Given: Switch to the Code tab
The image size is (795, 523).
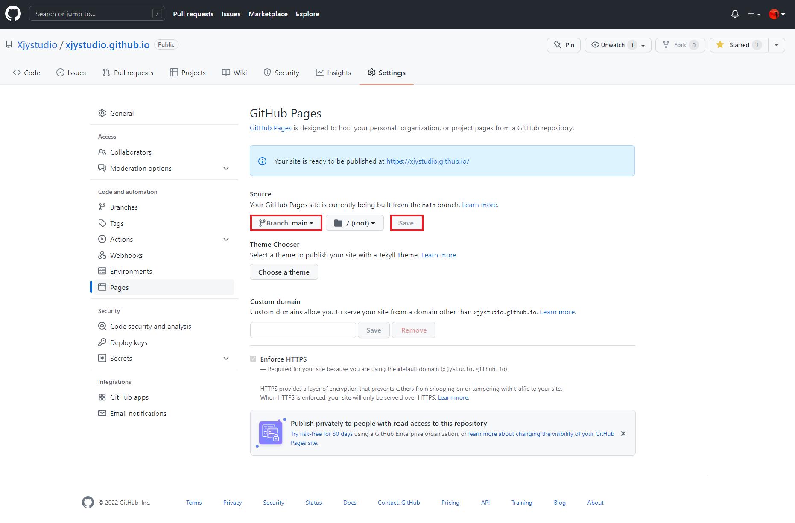Looking at the screenshot, I should tap(26, 73).
